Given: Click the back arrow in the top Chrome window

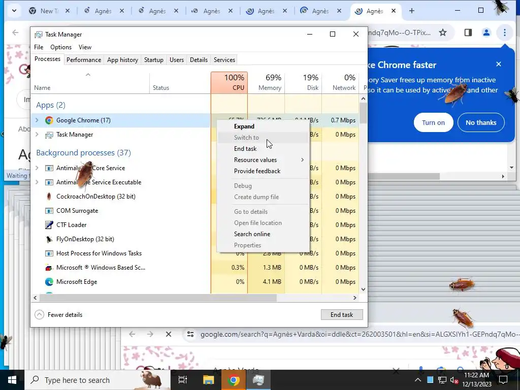Looking at the screenshot, I should (x=15, y=32).
